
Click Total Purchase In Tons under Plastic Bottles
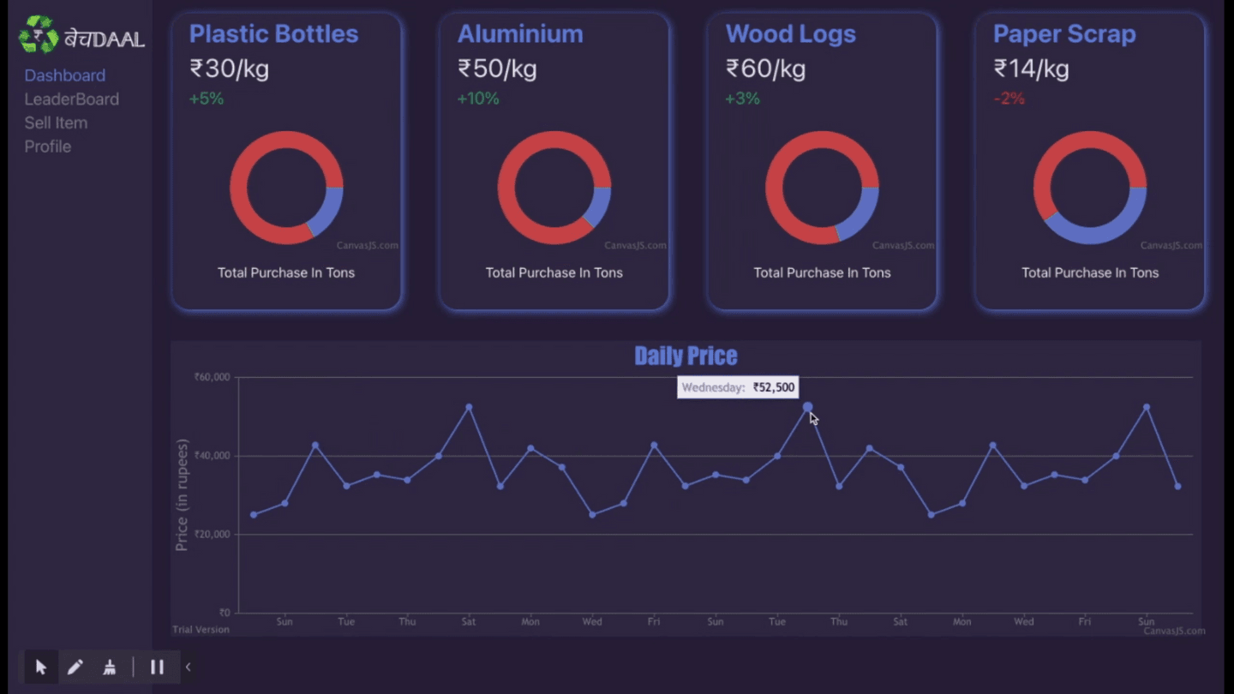click(x=286, y=272)
